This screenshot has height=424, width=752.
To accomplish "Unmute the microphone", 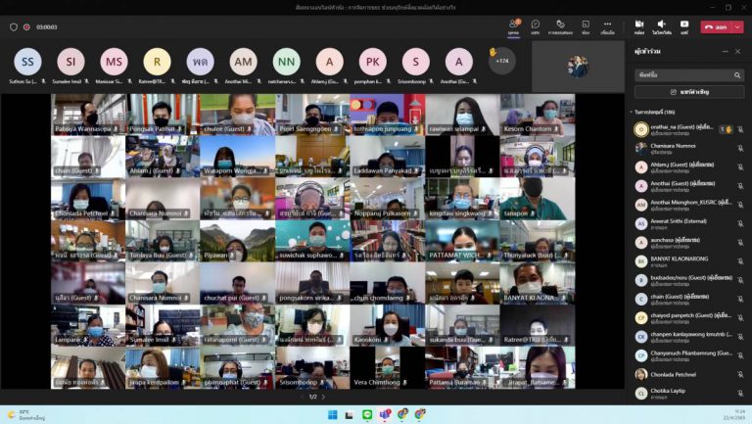I will (x=662, y=25).
